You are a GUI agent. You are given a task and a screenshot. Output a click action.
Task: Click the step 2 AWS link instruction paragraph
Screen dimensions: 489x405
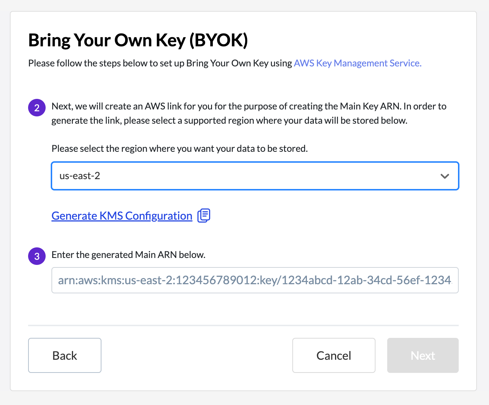(249, 113)
